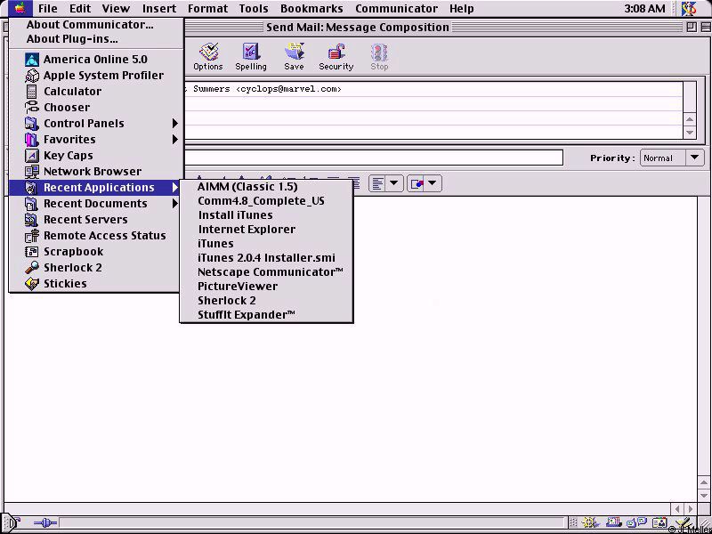Click the Netscape application menu icon beside the clock
The image size is (712, 534).
click(689, 9)
